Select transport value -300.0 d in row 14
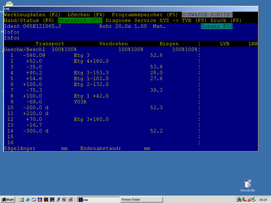This screenshot has width=271, height=203. [36, 131]
